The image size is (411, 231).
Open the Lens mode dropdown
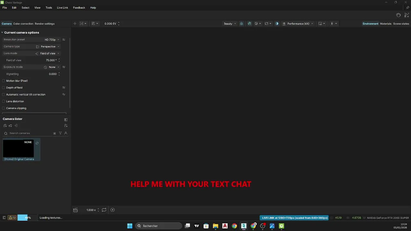47,54
